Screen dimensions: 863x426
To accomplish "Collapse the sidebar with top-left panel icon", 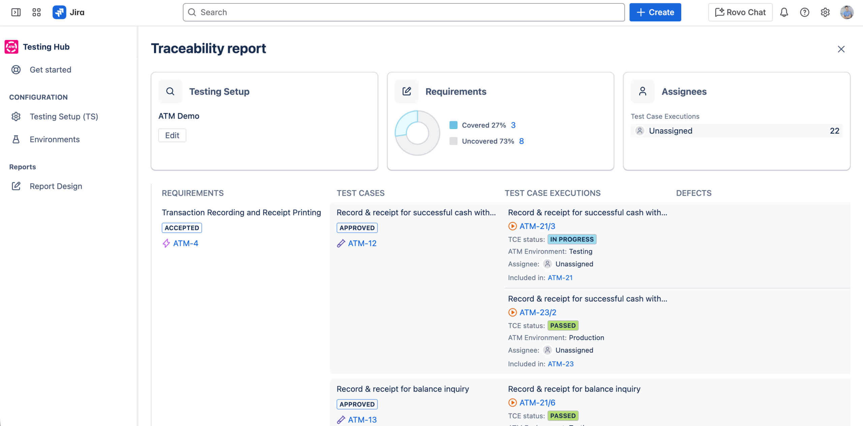I will tap(16, 12).
